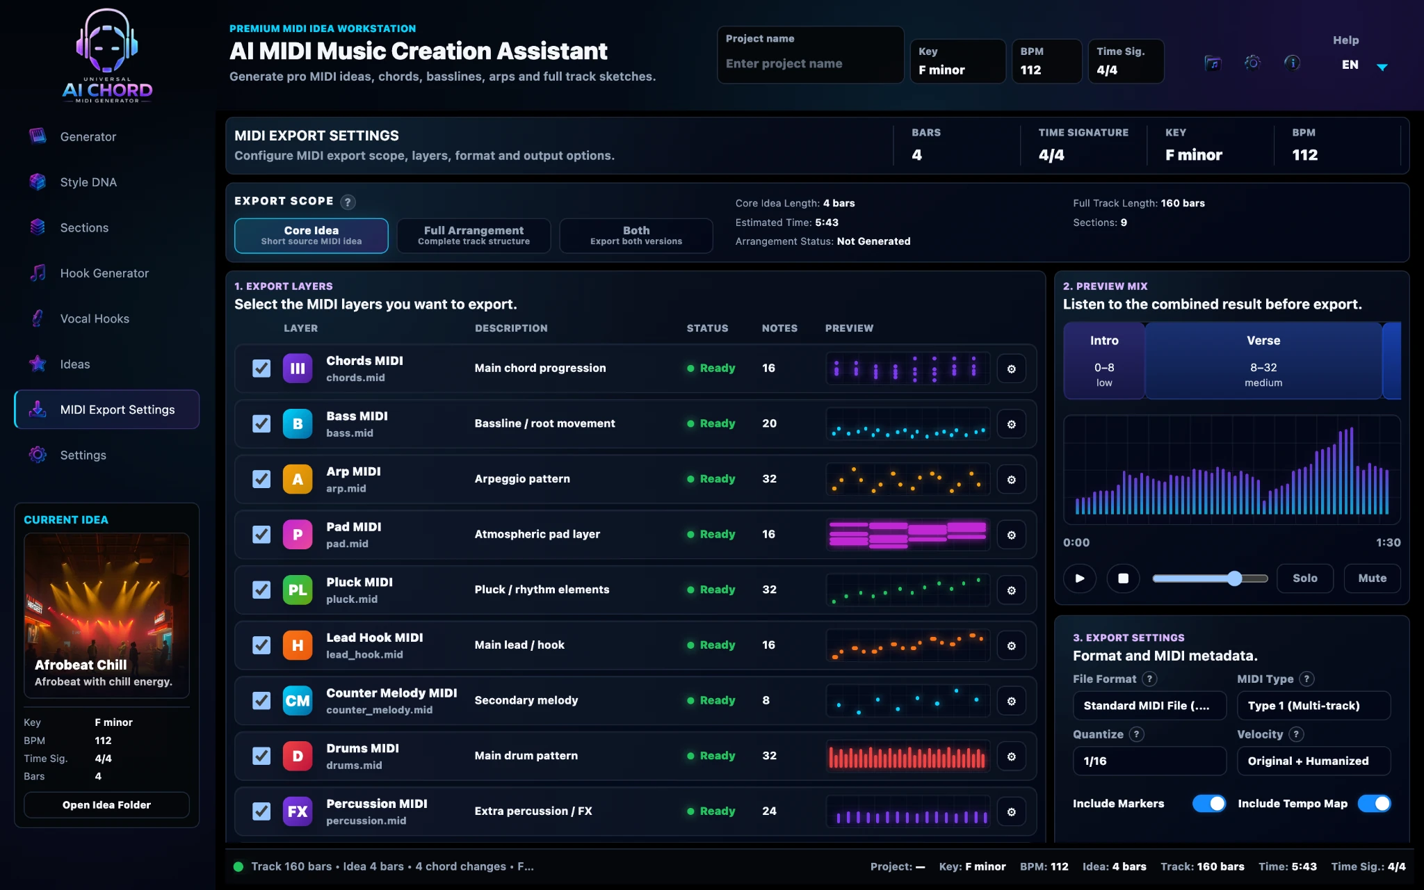The height and width of the screenshot is (890, 1424).
Task: Toggle the Include Tempo Map switch
Action: click(x=1375, y=804)
